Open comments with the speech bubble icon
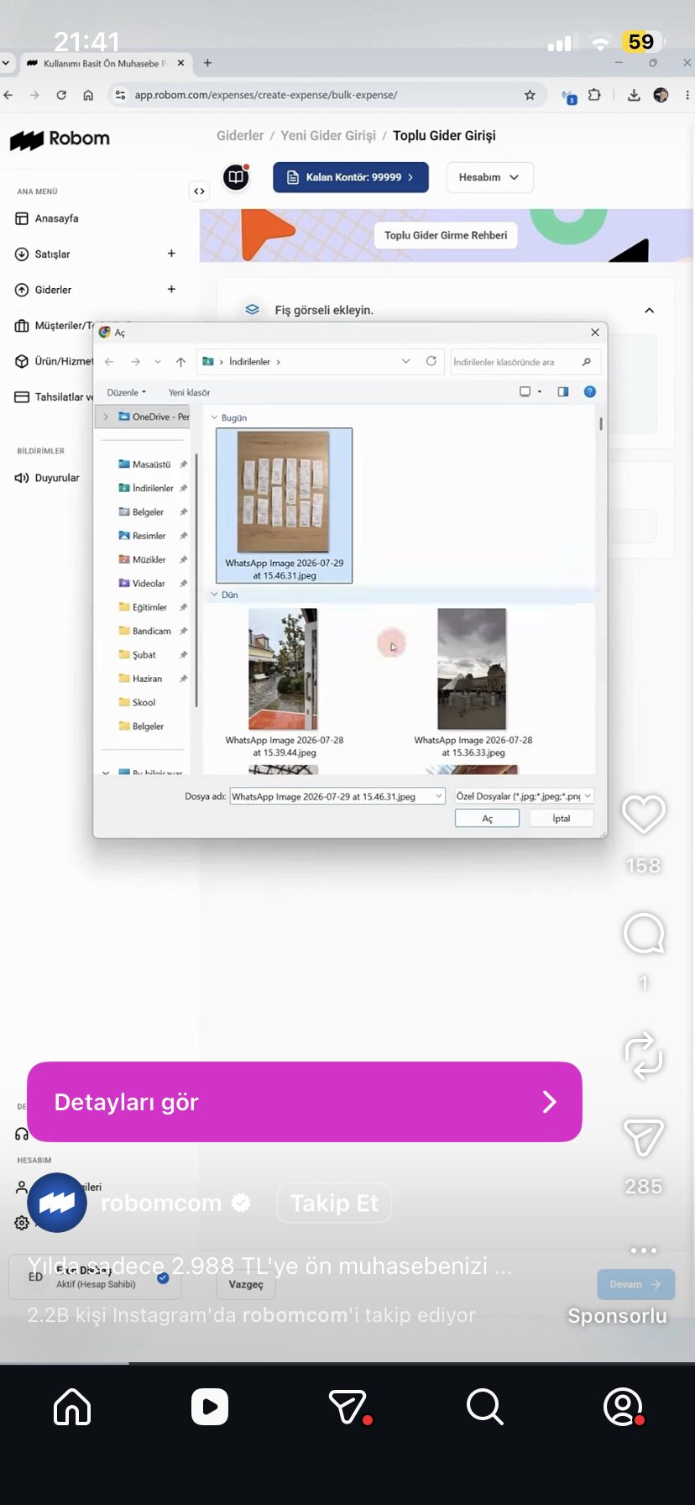The height and width of the screenshot is (1505, 695). pyautogui.click(x=644, y=933)
